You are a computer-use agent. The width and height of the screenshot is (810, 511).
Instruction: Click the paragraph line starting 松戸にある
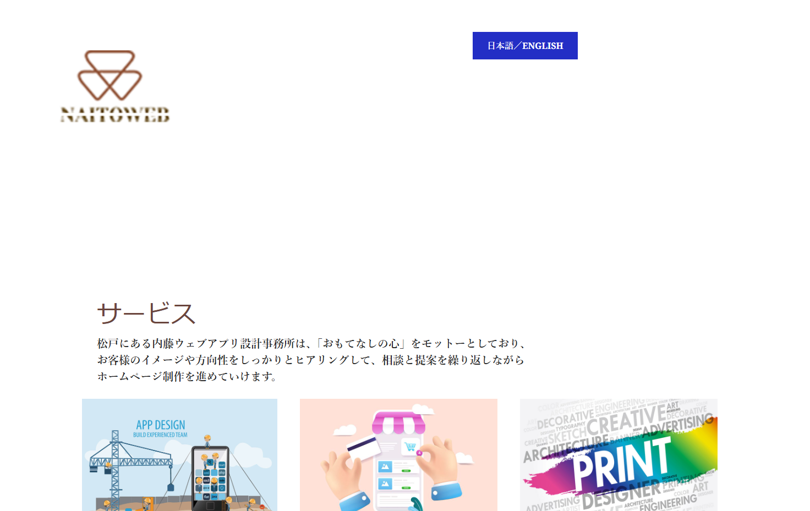[x=311, y=343]
